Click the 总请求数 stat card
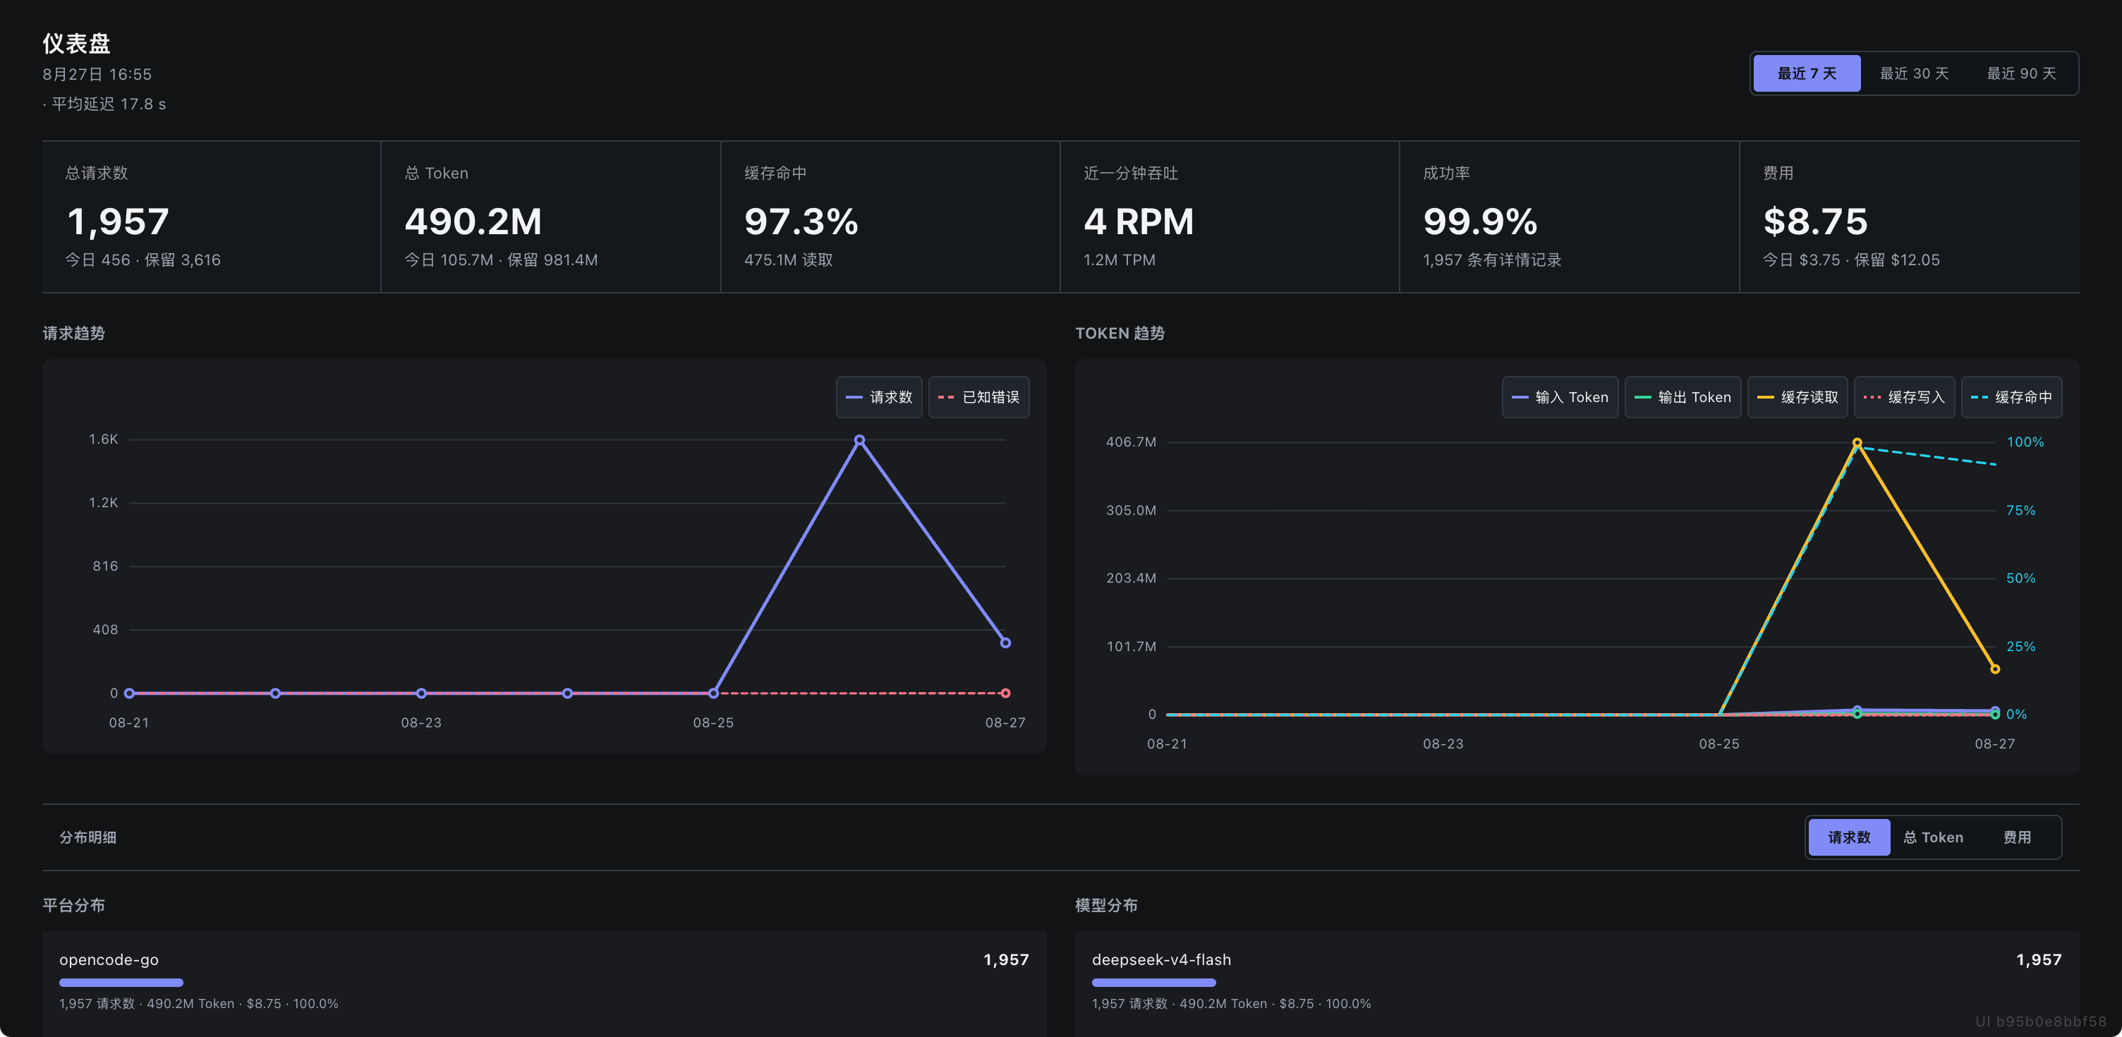Screen dimensions: 2122x1037 tap(212, 217)
